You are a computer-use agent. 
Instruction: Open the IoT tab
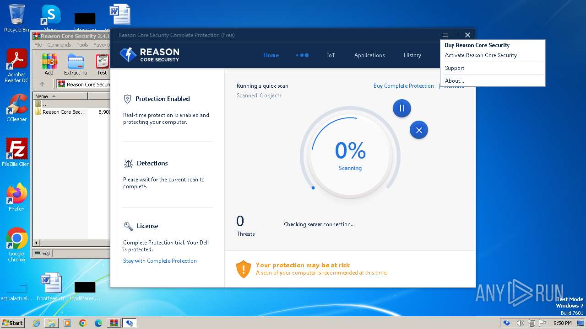pos(331,55)
